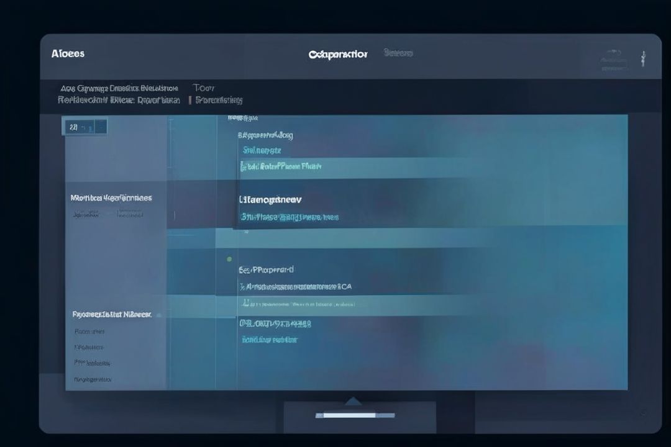Click the "Aloees" app title at top left
Screen dimensions: 671x447
point(68,53)
